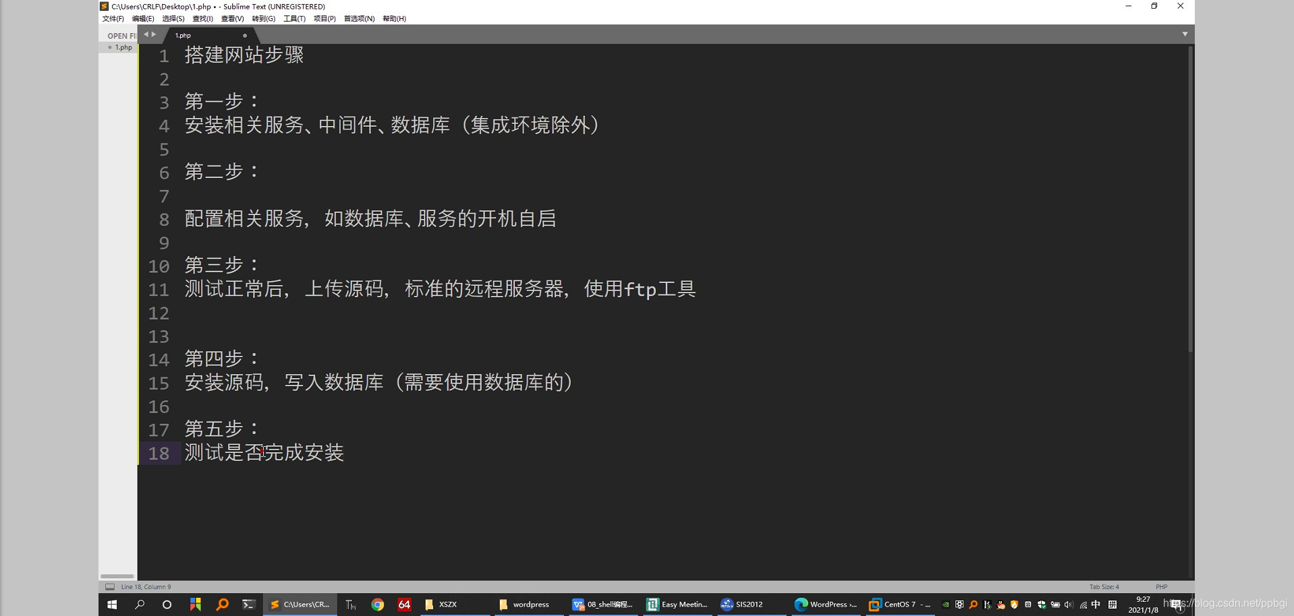Open the 选择(S) menu

173,19
